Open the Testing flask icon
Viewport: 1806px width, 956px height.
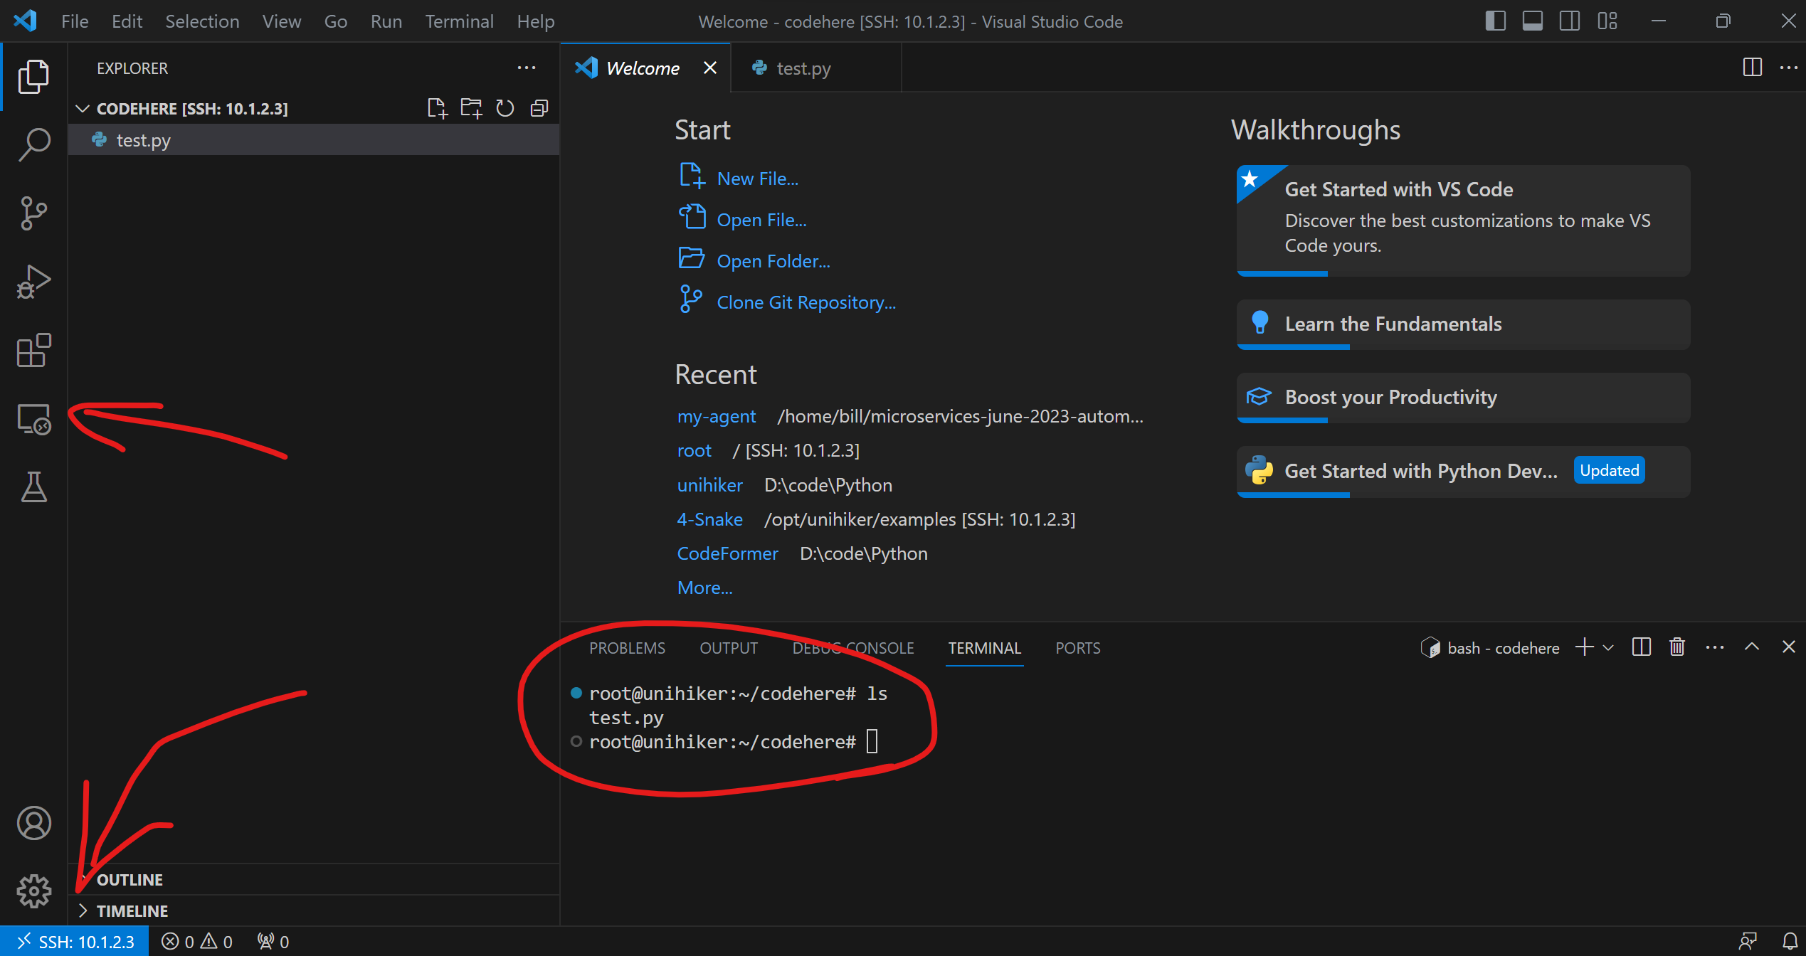click(x=33, y=487)
